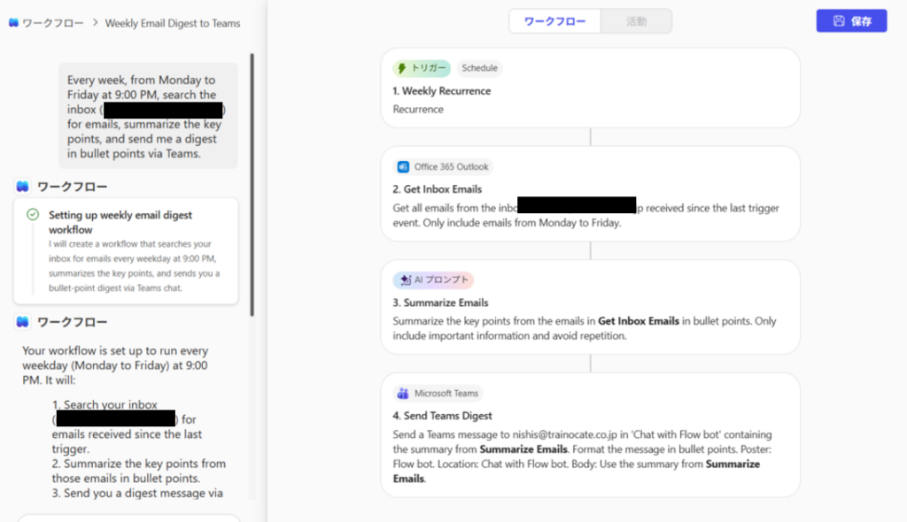Switch to the 活動 tab
Screen dimensions: 907x522
pos(636,21)
